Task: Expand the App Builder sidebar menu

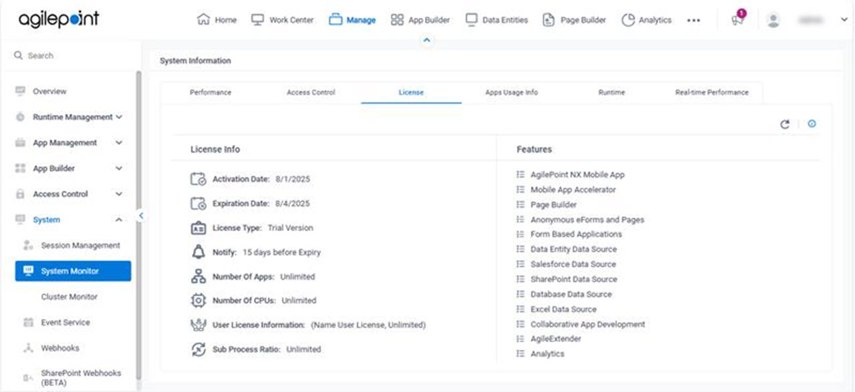Action: click(119, 168)
